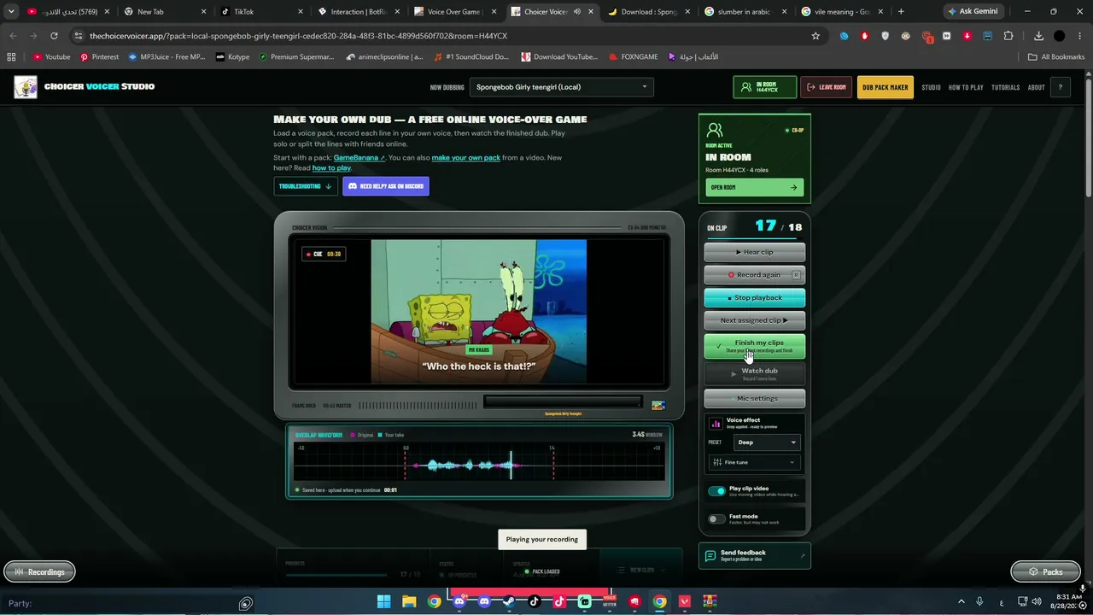Open a new browser tab

tap(901, 12)
